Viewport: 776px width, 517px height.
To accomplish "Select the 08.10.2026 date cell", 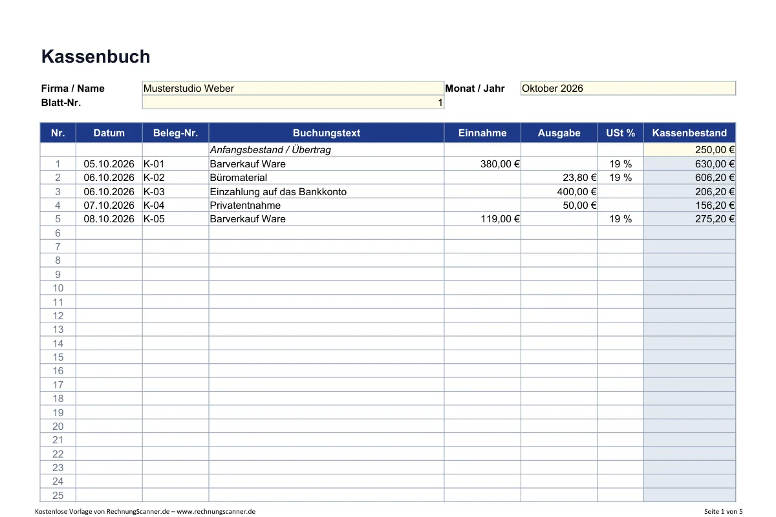I will [109, 219].
